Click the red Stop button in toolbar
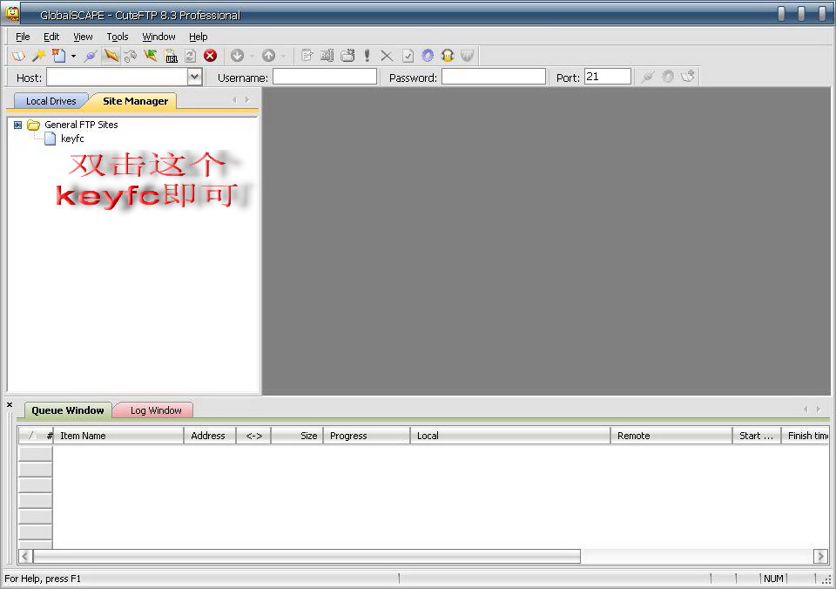 point(210,56)
